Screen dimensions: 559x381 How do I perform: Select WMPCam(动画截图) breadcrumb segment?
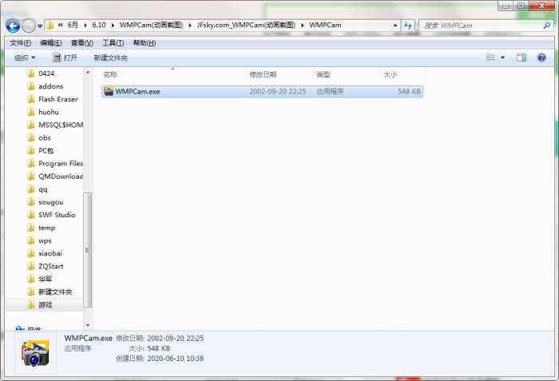pos(151,25)
